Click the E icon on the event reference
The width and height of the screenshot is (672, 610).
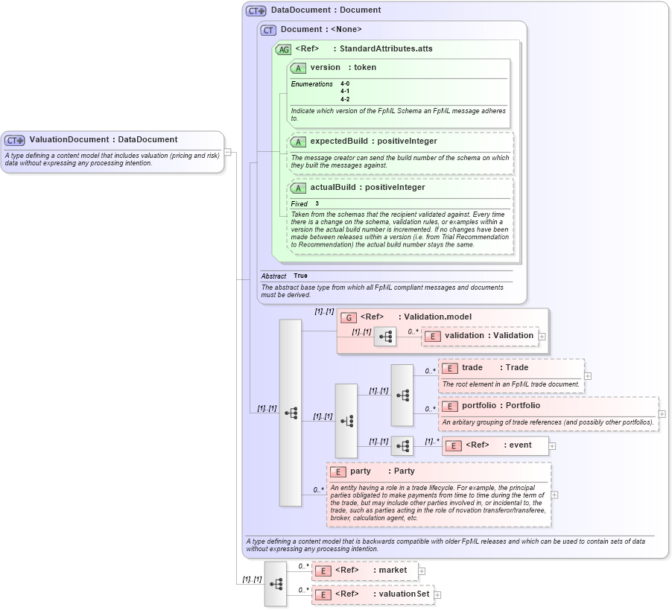pos(453,445)
